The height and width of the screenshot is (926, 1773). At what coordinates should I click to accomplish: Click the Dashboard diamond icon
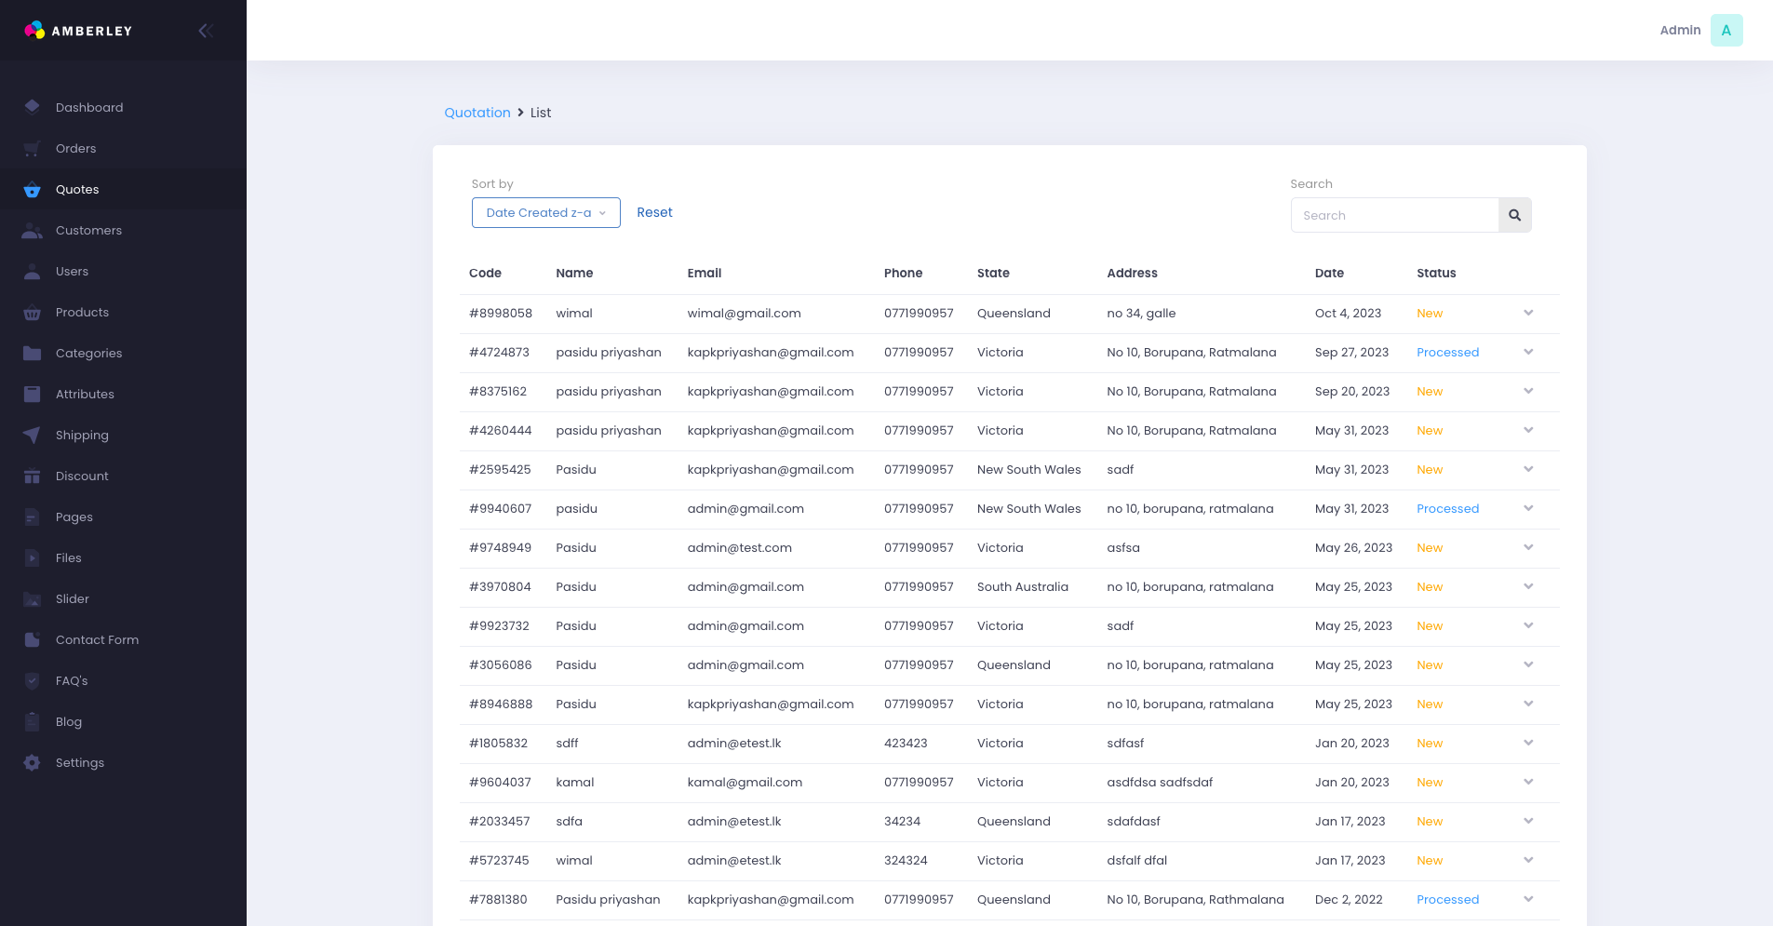tap(33, 107)
